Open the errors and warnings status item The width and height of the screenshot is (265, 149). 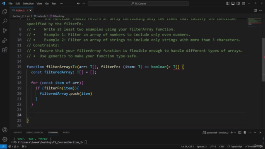[x=14, y=147]
